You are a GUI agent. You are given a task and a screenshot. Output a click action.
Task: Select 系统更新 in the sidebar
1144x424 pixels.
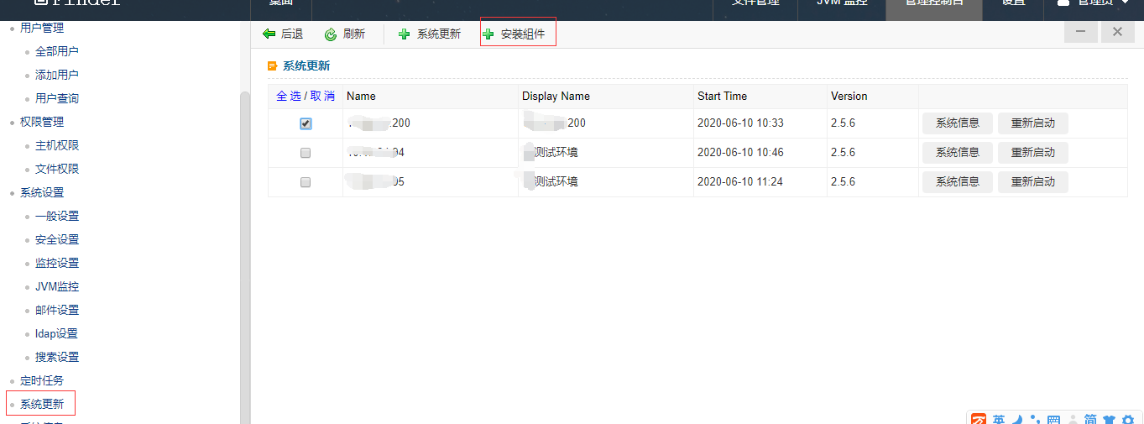(x=42, y=404)
